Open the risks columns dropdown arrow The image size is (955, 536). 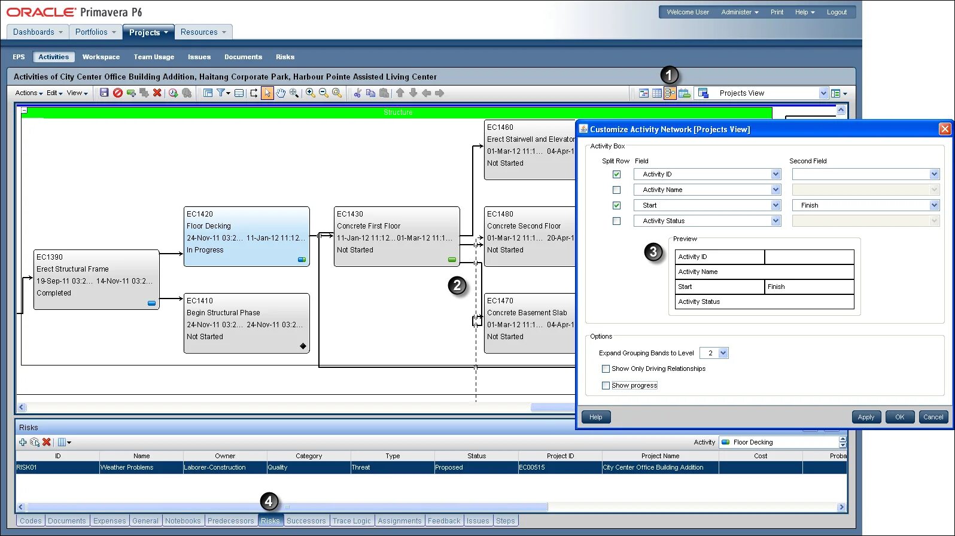[69, 443]
